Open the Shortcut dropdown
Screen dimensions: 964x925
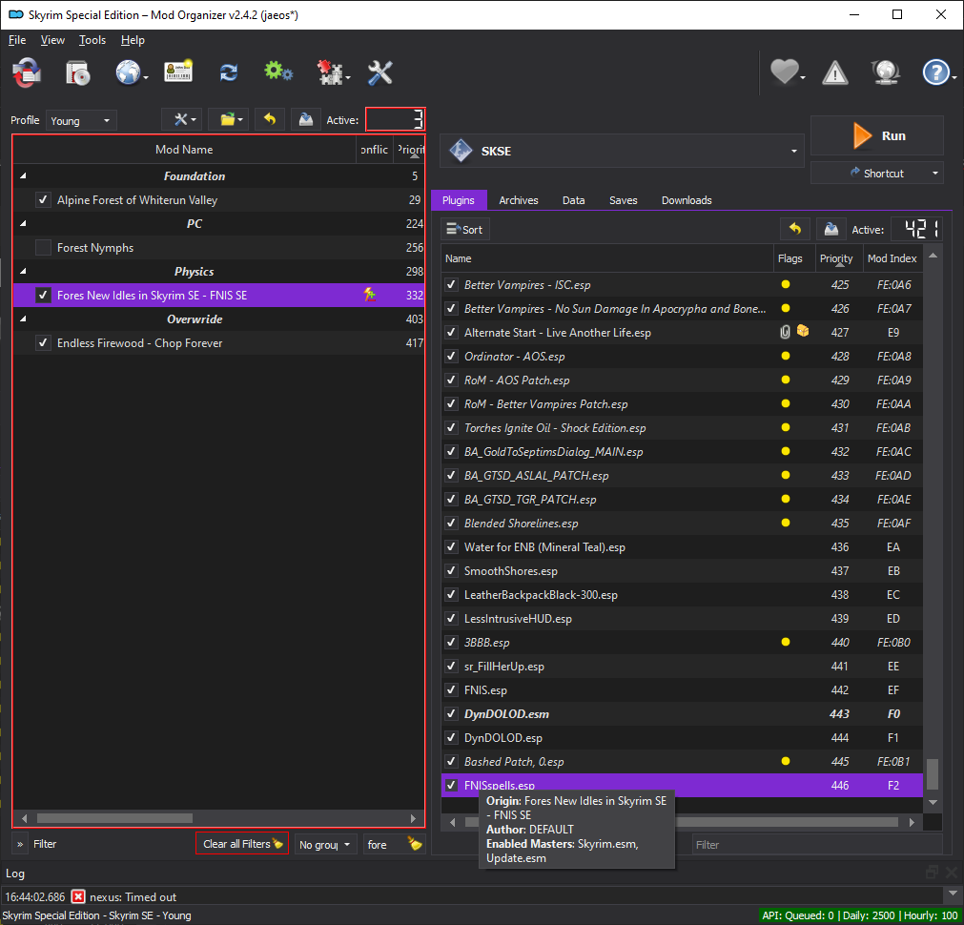(876, 173)
